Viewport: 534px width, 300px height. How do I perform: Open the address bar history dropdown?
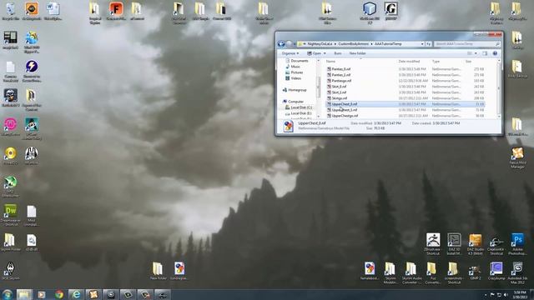pos(422,44)
